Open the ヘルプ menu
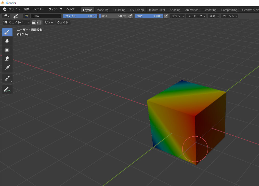 [71, 9]
